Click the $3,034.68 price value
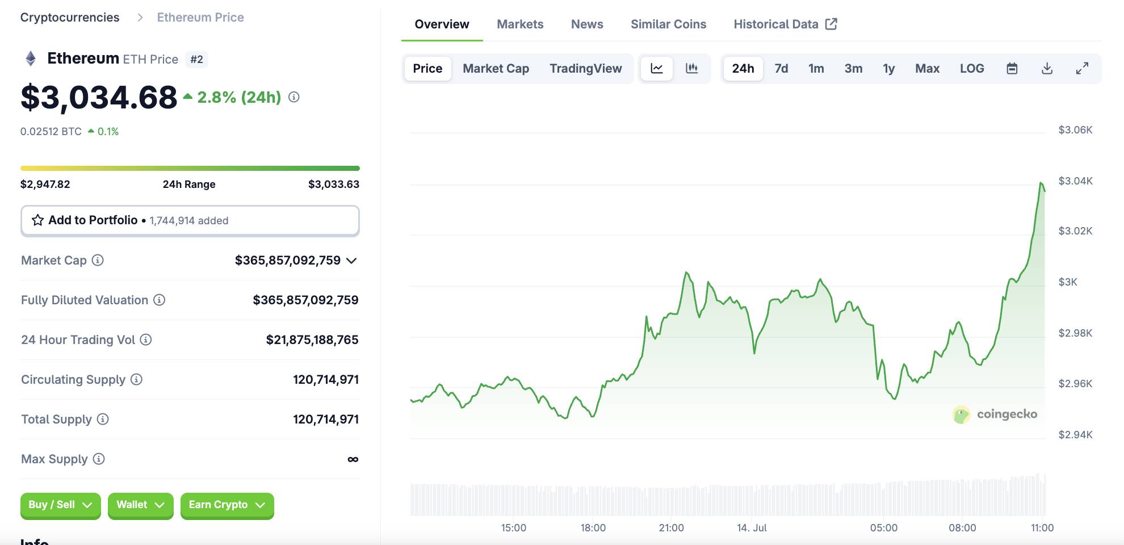 (x=99, y=97)
